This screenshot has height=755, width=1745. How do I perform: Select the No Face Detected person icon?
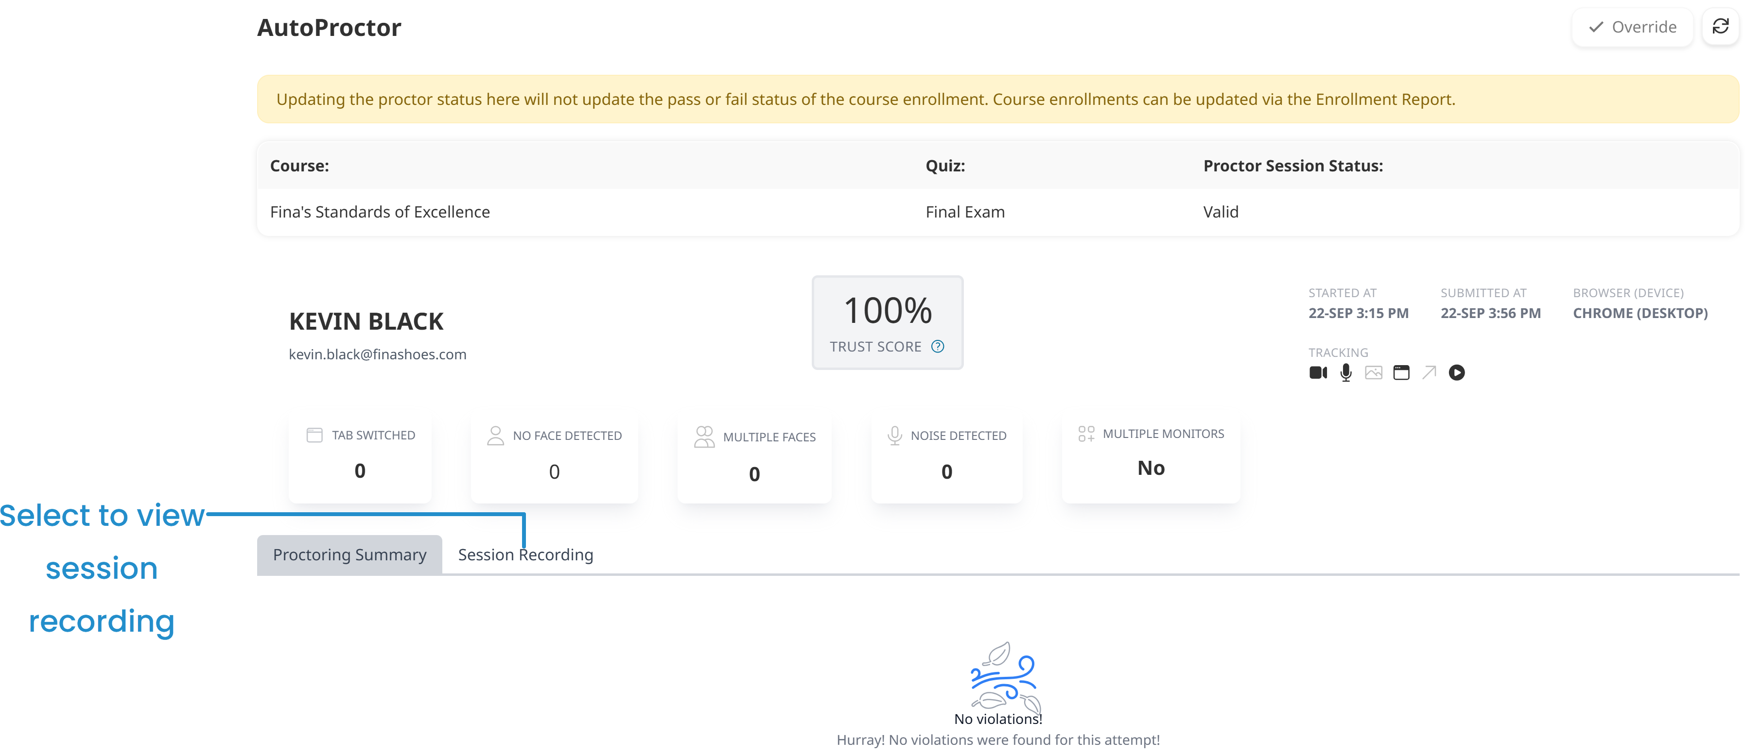point(495,436)
